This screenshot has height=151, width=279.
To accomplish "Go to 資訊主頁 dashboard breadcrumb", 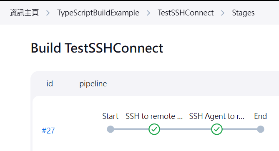I will click(x=24, y=13).
